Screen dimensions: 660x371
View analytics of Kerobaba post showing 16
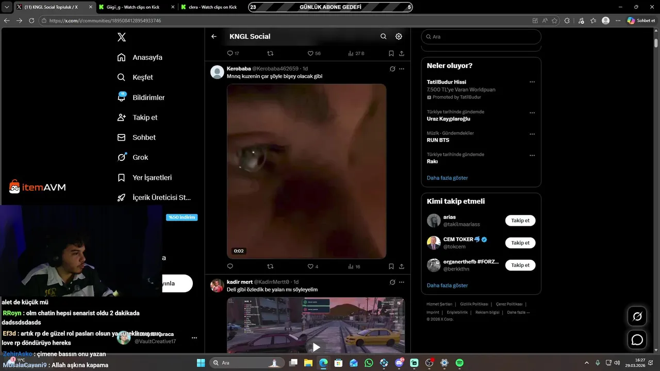[354, 266]
